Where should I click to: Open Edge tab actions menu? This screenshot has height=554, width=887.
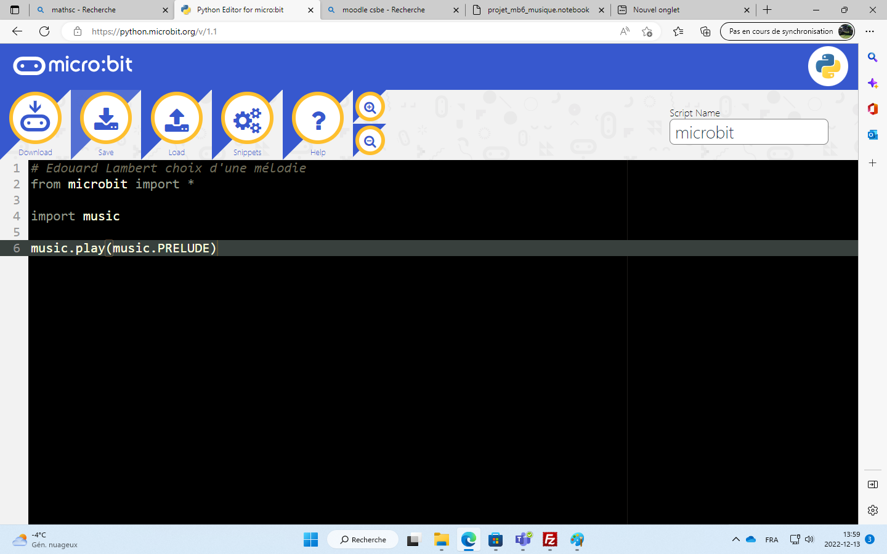(x=15, y=10)
